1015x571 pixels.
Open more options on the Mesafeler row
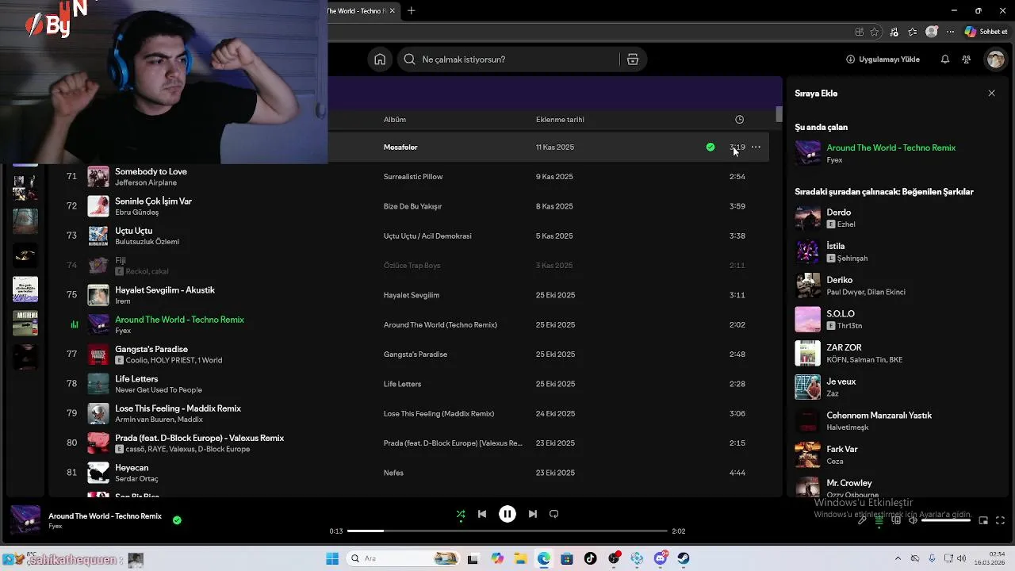756,147
